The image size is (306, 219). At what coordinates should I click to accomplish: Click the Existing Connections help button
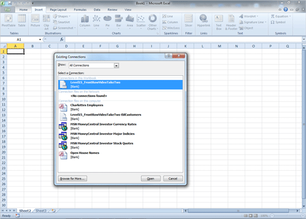tap(168, 56)
